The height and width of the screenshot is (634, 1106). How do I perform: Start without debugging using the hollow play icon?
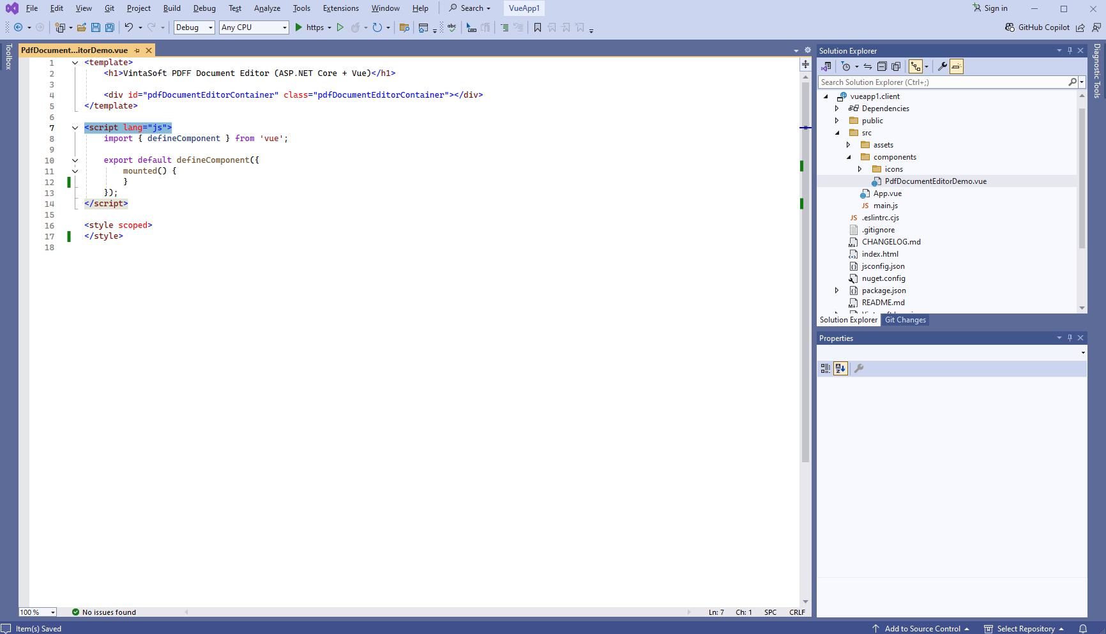pos(340,27)
